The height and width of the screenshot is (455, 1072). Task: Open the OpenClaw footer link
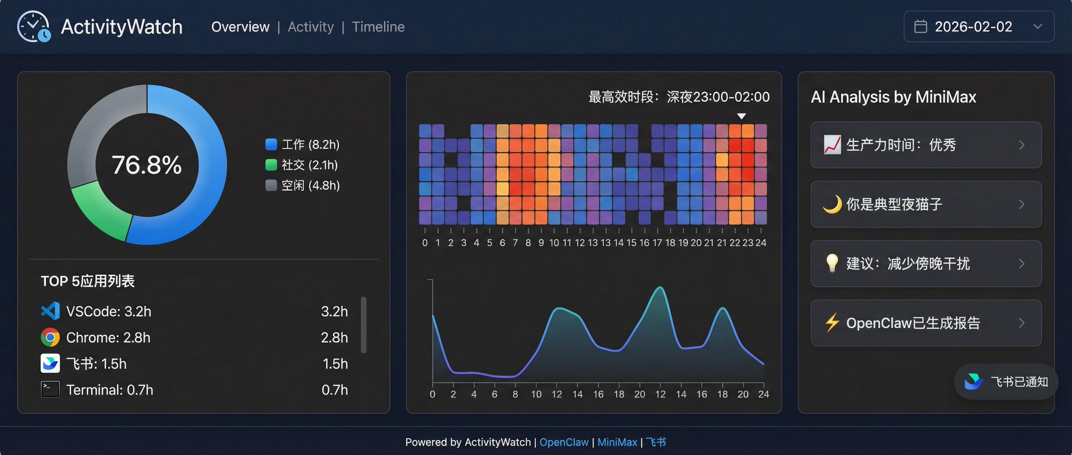[564, 442]
